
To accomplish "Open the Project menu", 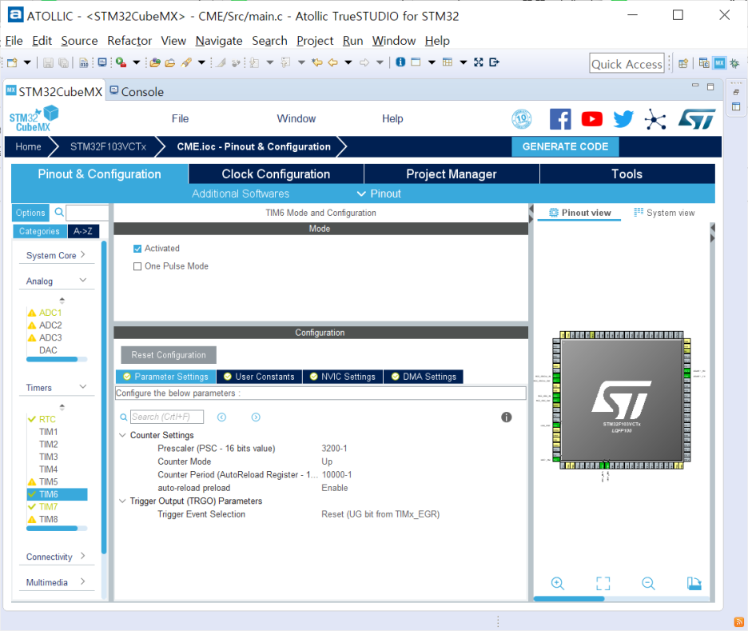I will click(315, 41).
